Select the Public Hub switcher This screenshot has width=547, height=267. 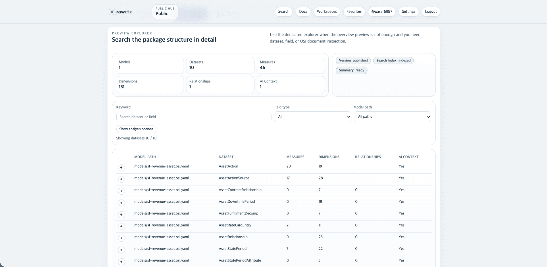(165, 12)
